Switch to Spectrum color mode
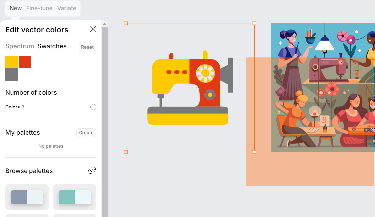The image size is (375, 217). [x=20, y=46]
